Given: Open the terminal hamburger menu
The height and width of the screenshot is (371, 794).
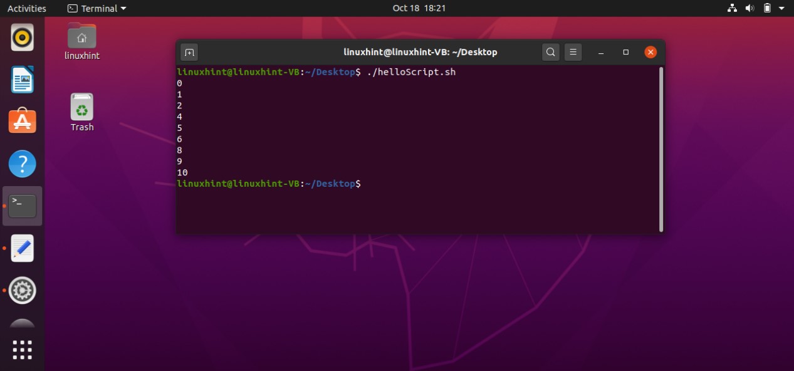Looking at the screenshot, I should click(x=573, y=52).
